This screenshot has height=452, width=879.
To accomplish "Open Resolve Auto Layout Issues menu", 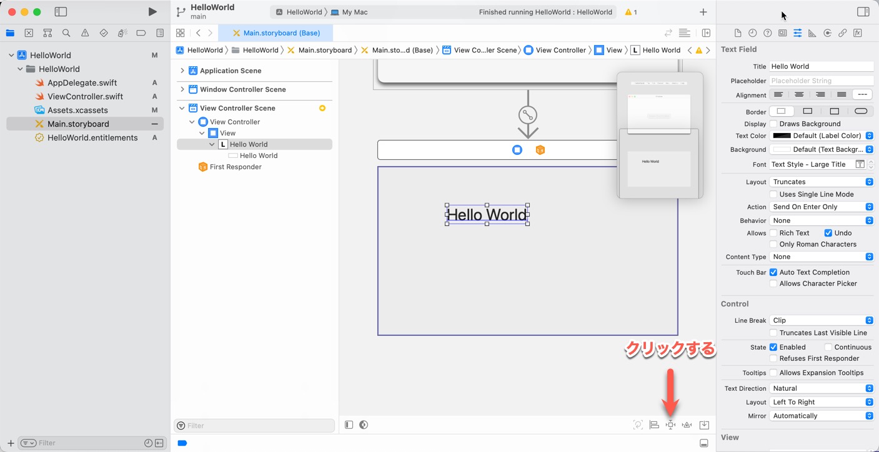I will (x=687, y=425).
